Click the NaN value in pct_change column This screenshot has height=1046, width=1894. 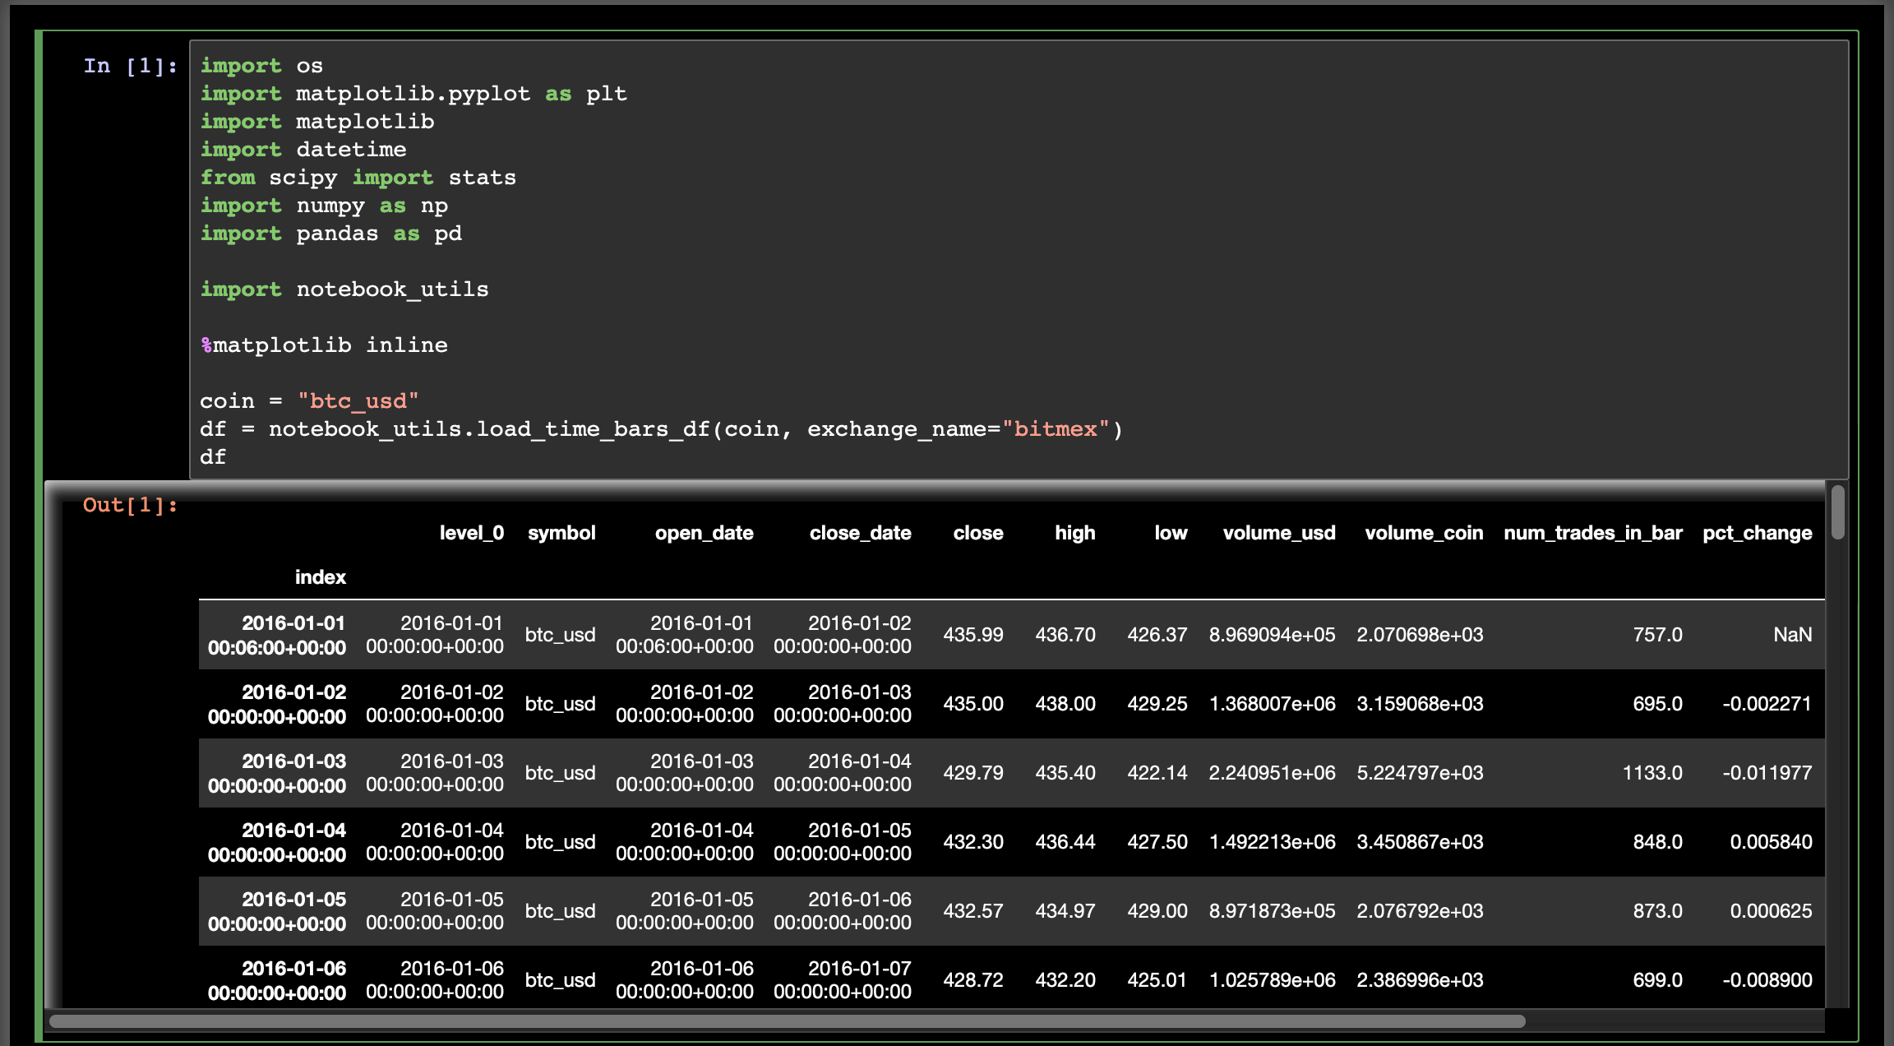1792,635
